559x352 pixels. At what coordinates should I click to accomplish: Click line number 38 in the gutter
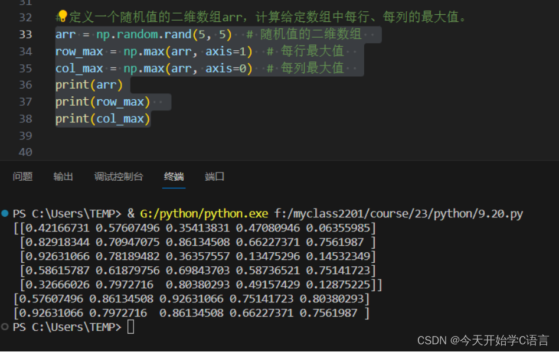point(25,118)
